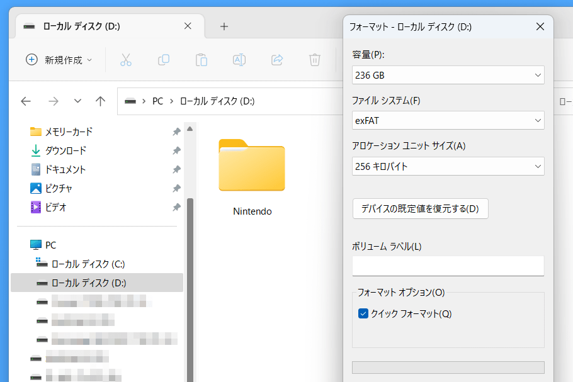The image size is (573, 382).
Task: Open the 容量 dropdown showing 236 GB
Action: (448, 75)
